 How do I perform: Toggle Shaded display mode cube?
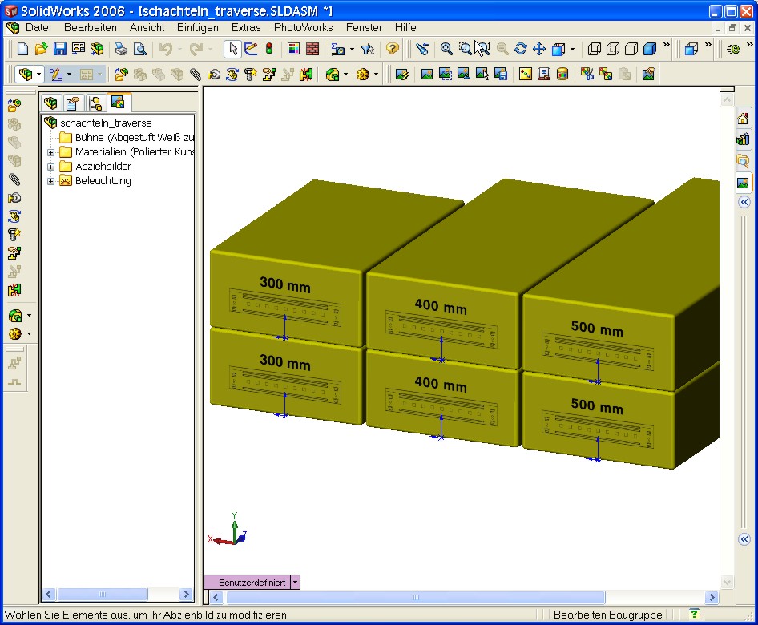[650, 49]
